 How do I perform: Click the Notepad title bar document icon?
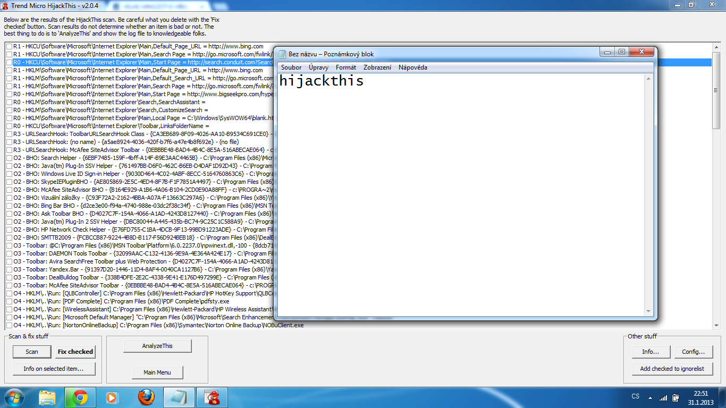pyautogui.click(x=282, y=54)
